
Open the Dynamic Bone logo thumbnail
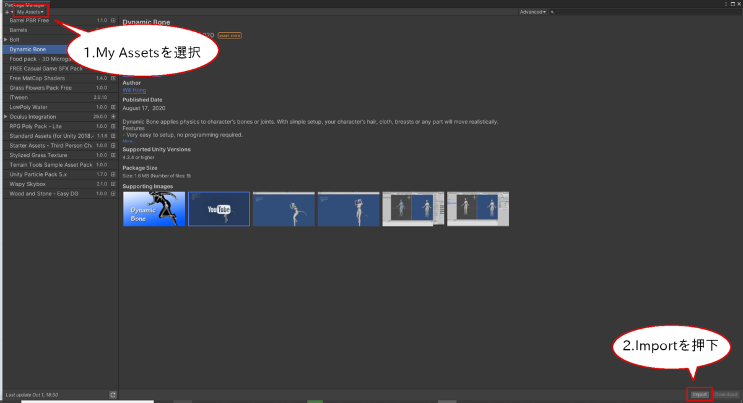tap(154, 209)
